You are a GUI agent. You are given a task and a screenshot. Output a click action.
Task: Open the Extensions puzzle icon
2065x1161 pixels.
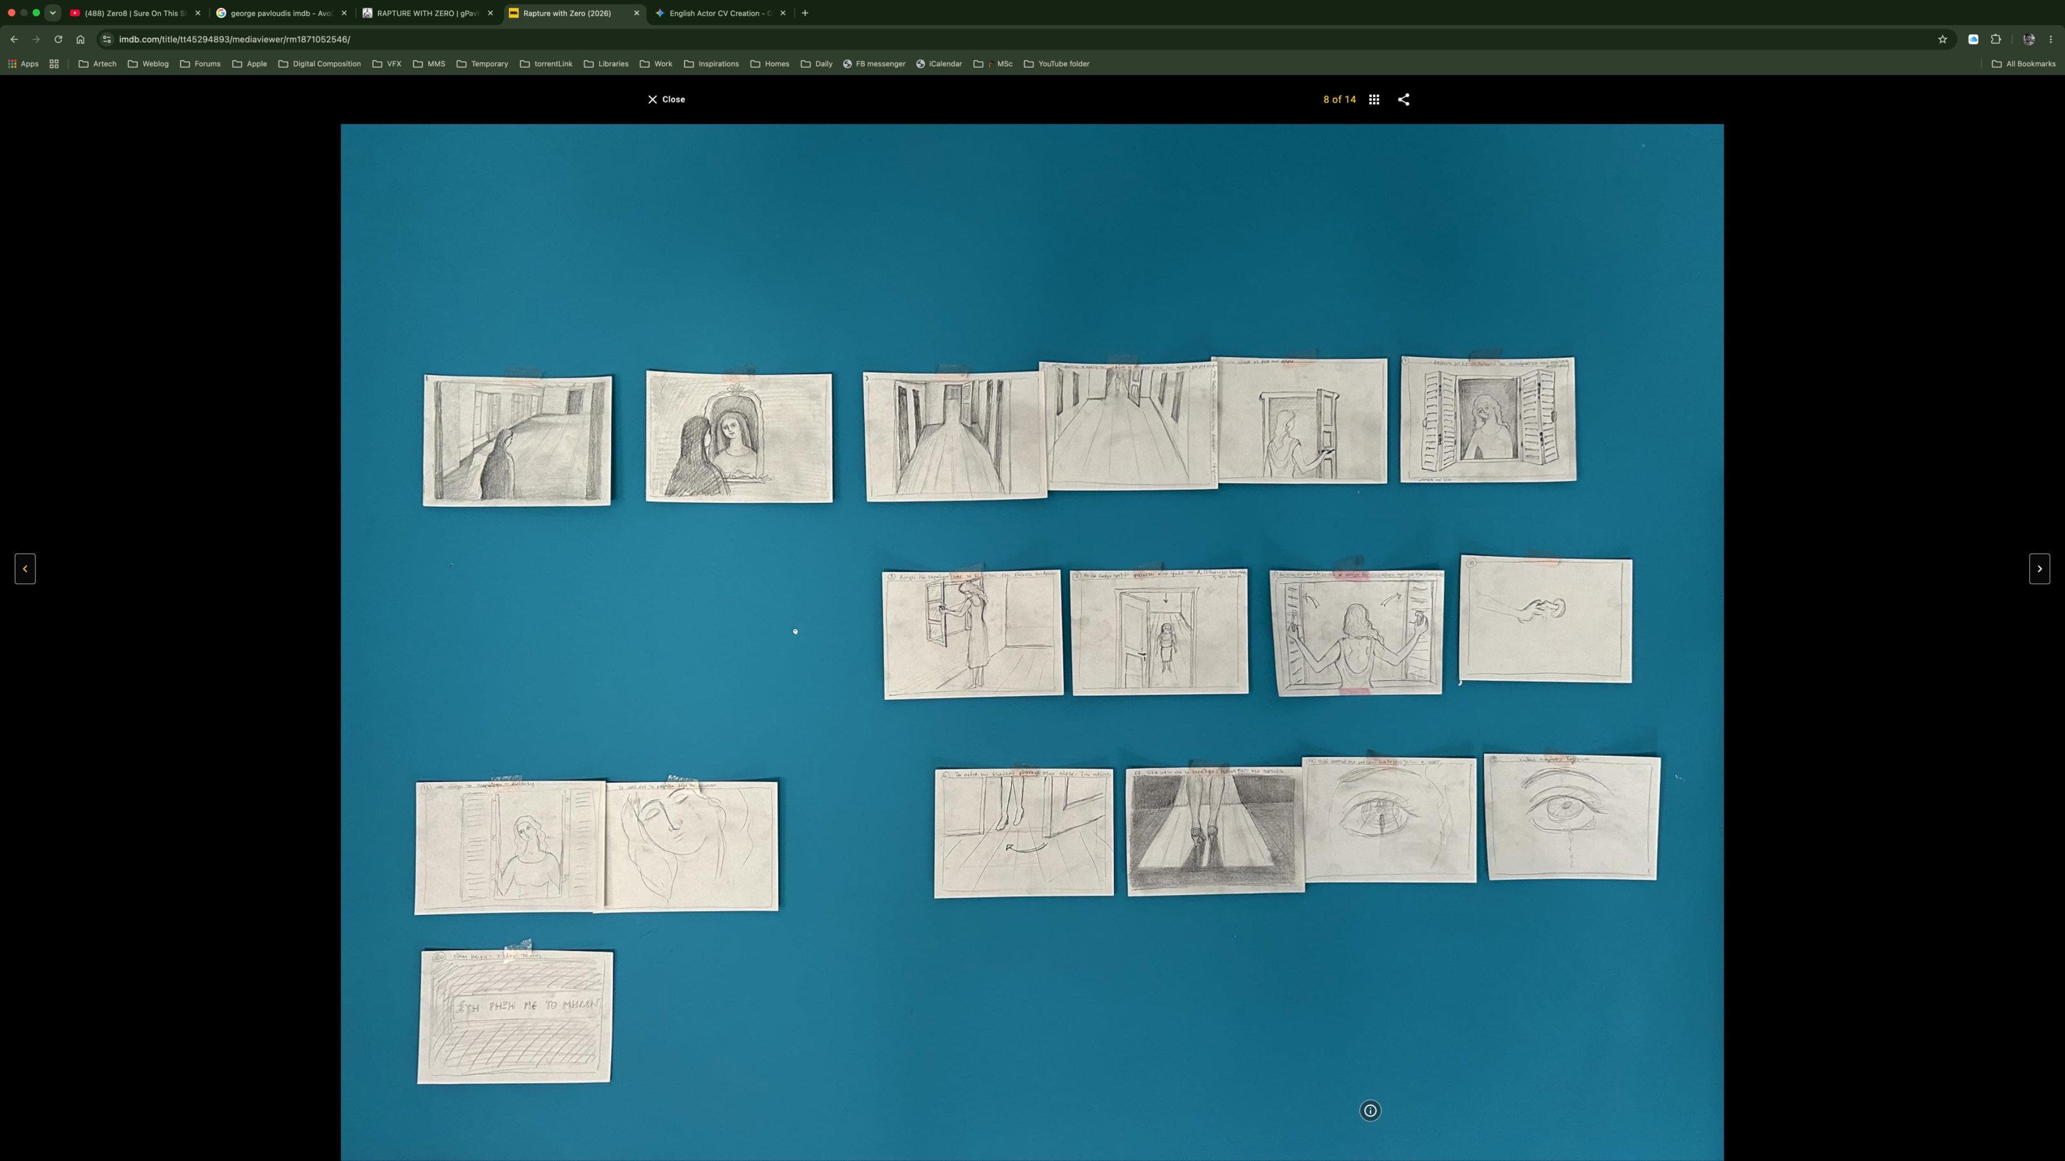point(1996,39)
